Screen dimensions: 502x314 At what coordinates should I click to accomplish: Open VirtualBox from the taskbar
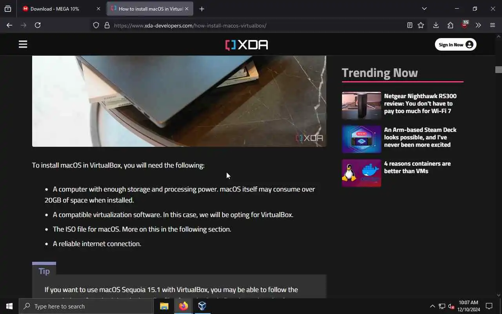pyautogui.click(x=202, y=306)
